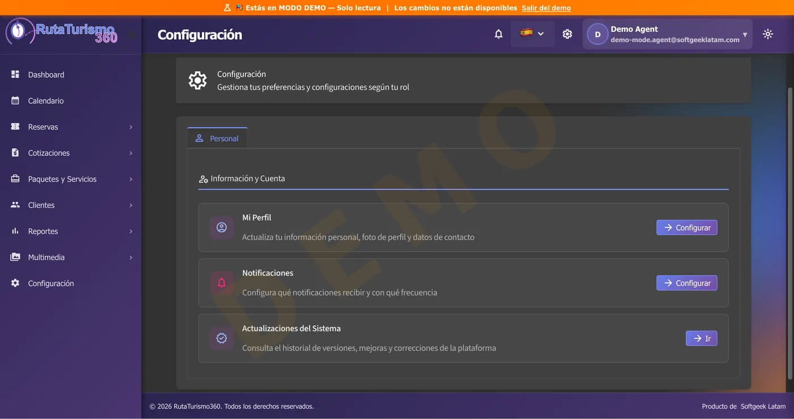This screenshot has height=419, width=794.
Task: Click the D avatar circle in header
Action: [x=597, y=35]
